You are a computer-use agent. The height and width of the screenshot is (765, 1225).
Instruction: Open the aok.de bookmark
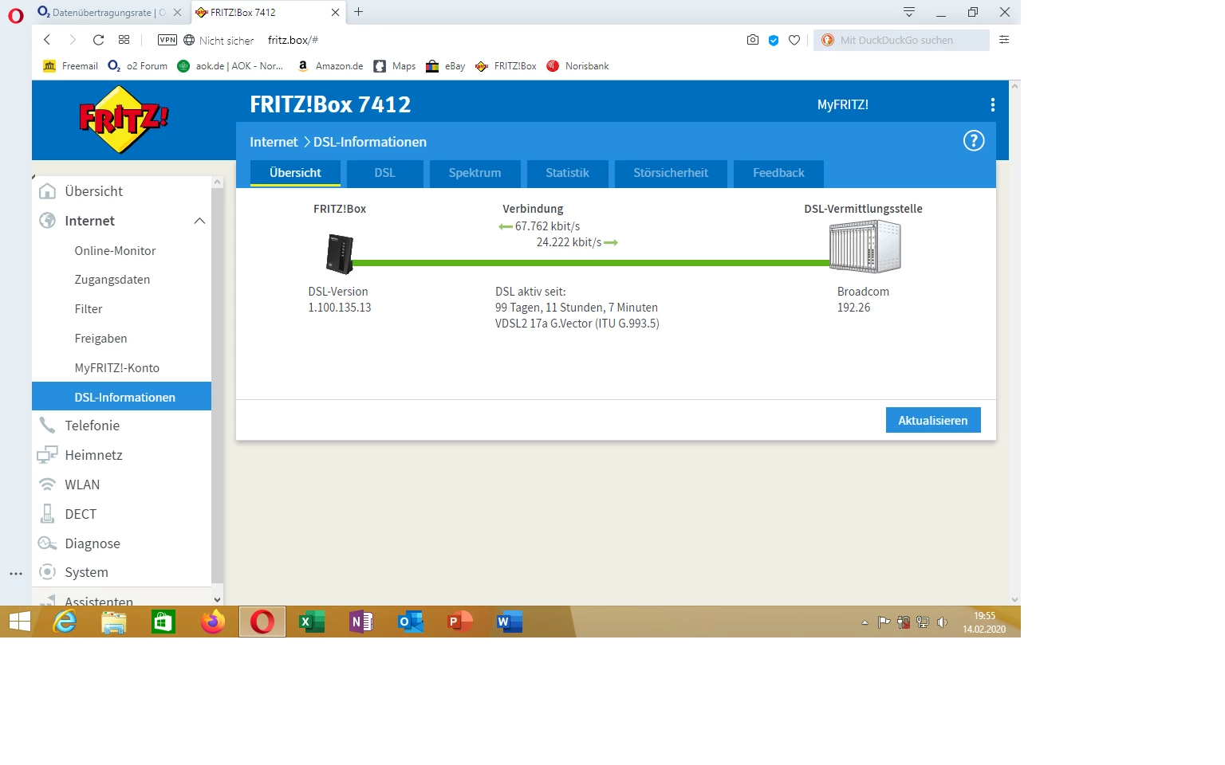point(230,66)
